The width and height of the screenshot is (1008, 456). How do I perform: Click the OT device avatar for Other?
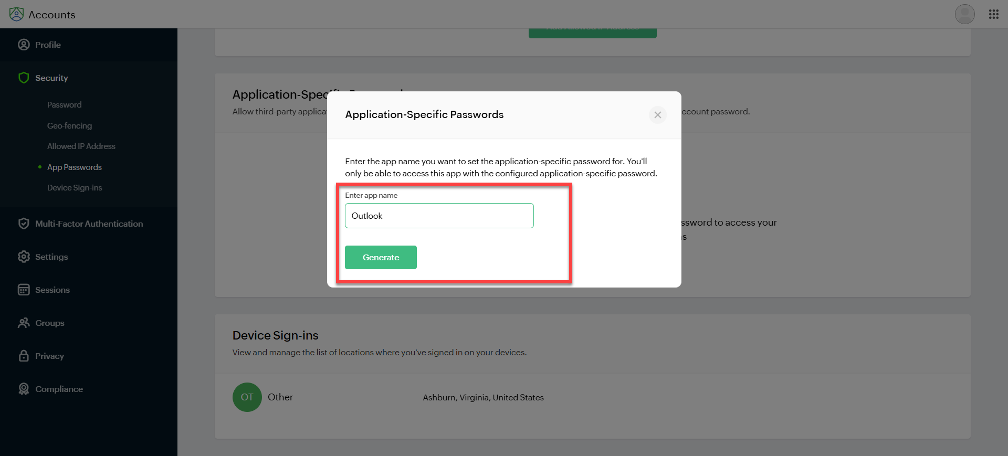pos(247,397)
